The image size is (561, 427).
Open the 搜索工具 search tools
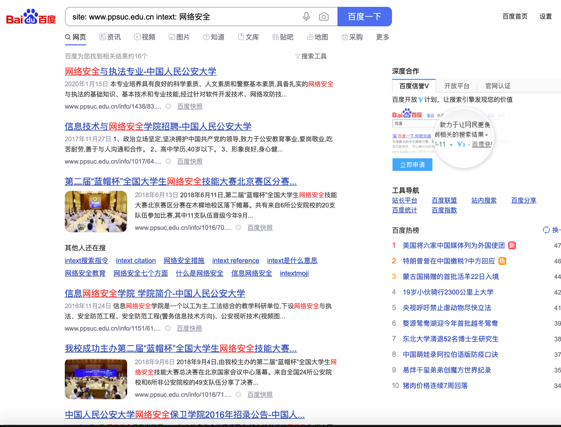[311, 56]
